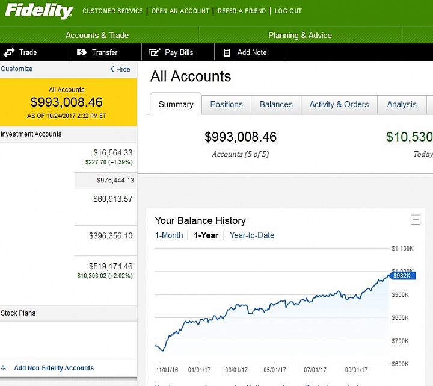433x386 pixels.
Task: Click the Add Note notepad icon
Action: [x=227, y=52]
